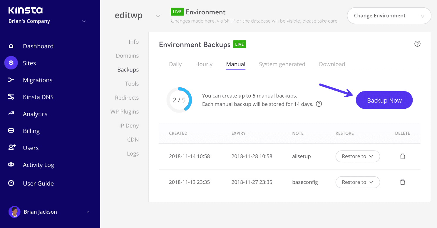Select the Billing icon
This screenshot has height=228, width=437.
pos(11,131)
